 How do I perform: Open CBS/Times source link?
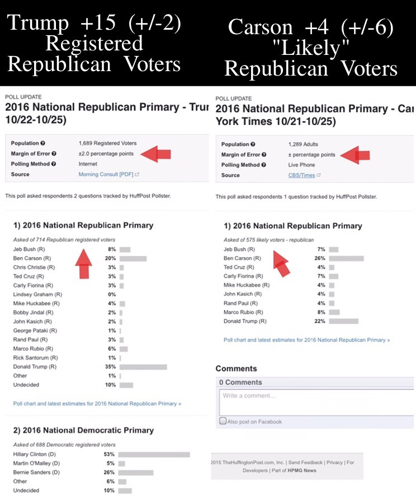pos(301,175)
